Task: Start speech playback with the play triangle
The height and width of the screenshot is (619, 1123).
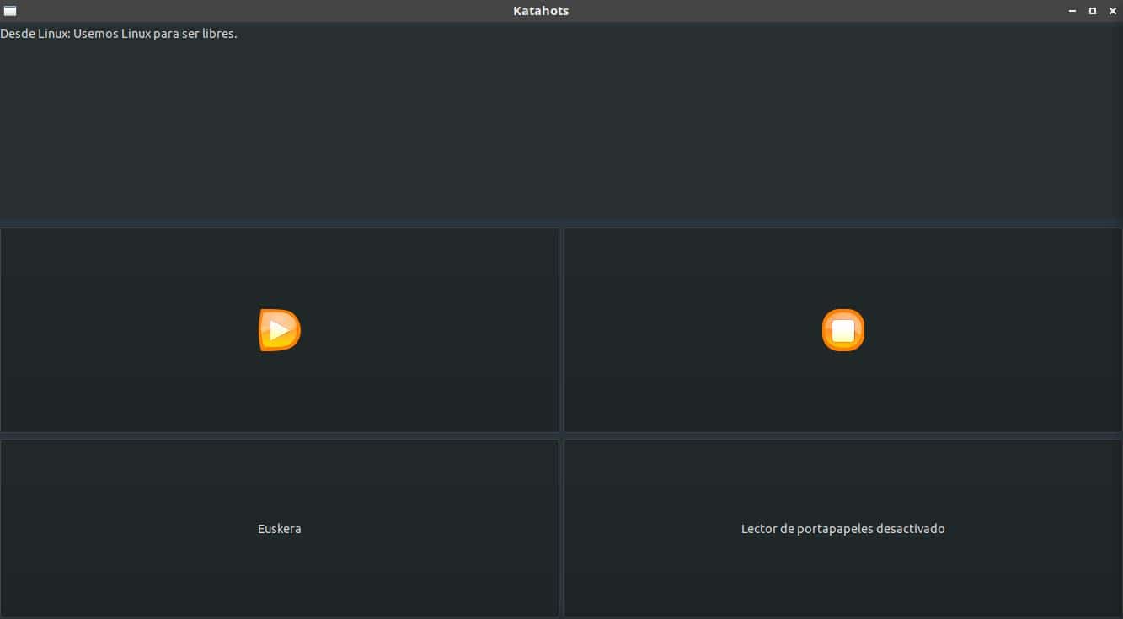Action: [279, 329]
